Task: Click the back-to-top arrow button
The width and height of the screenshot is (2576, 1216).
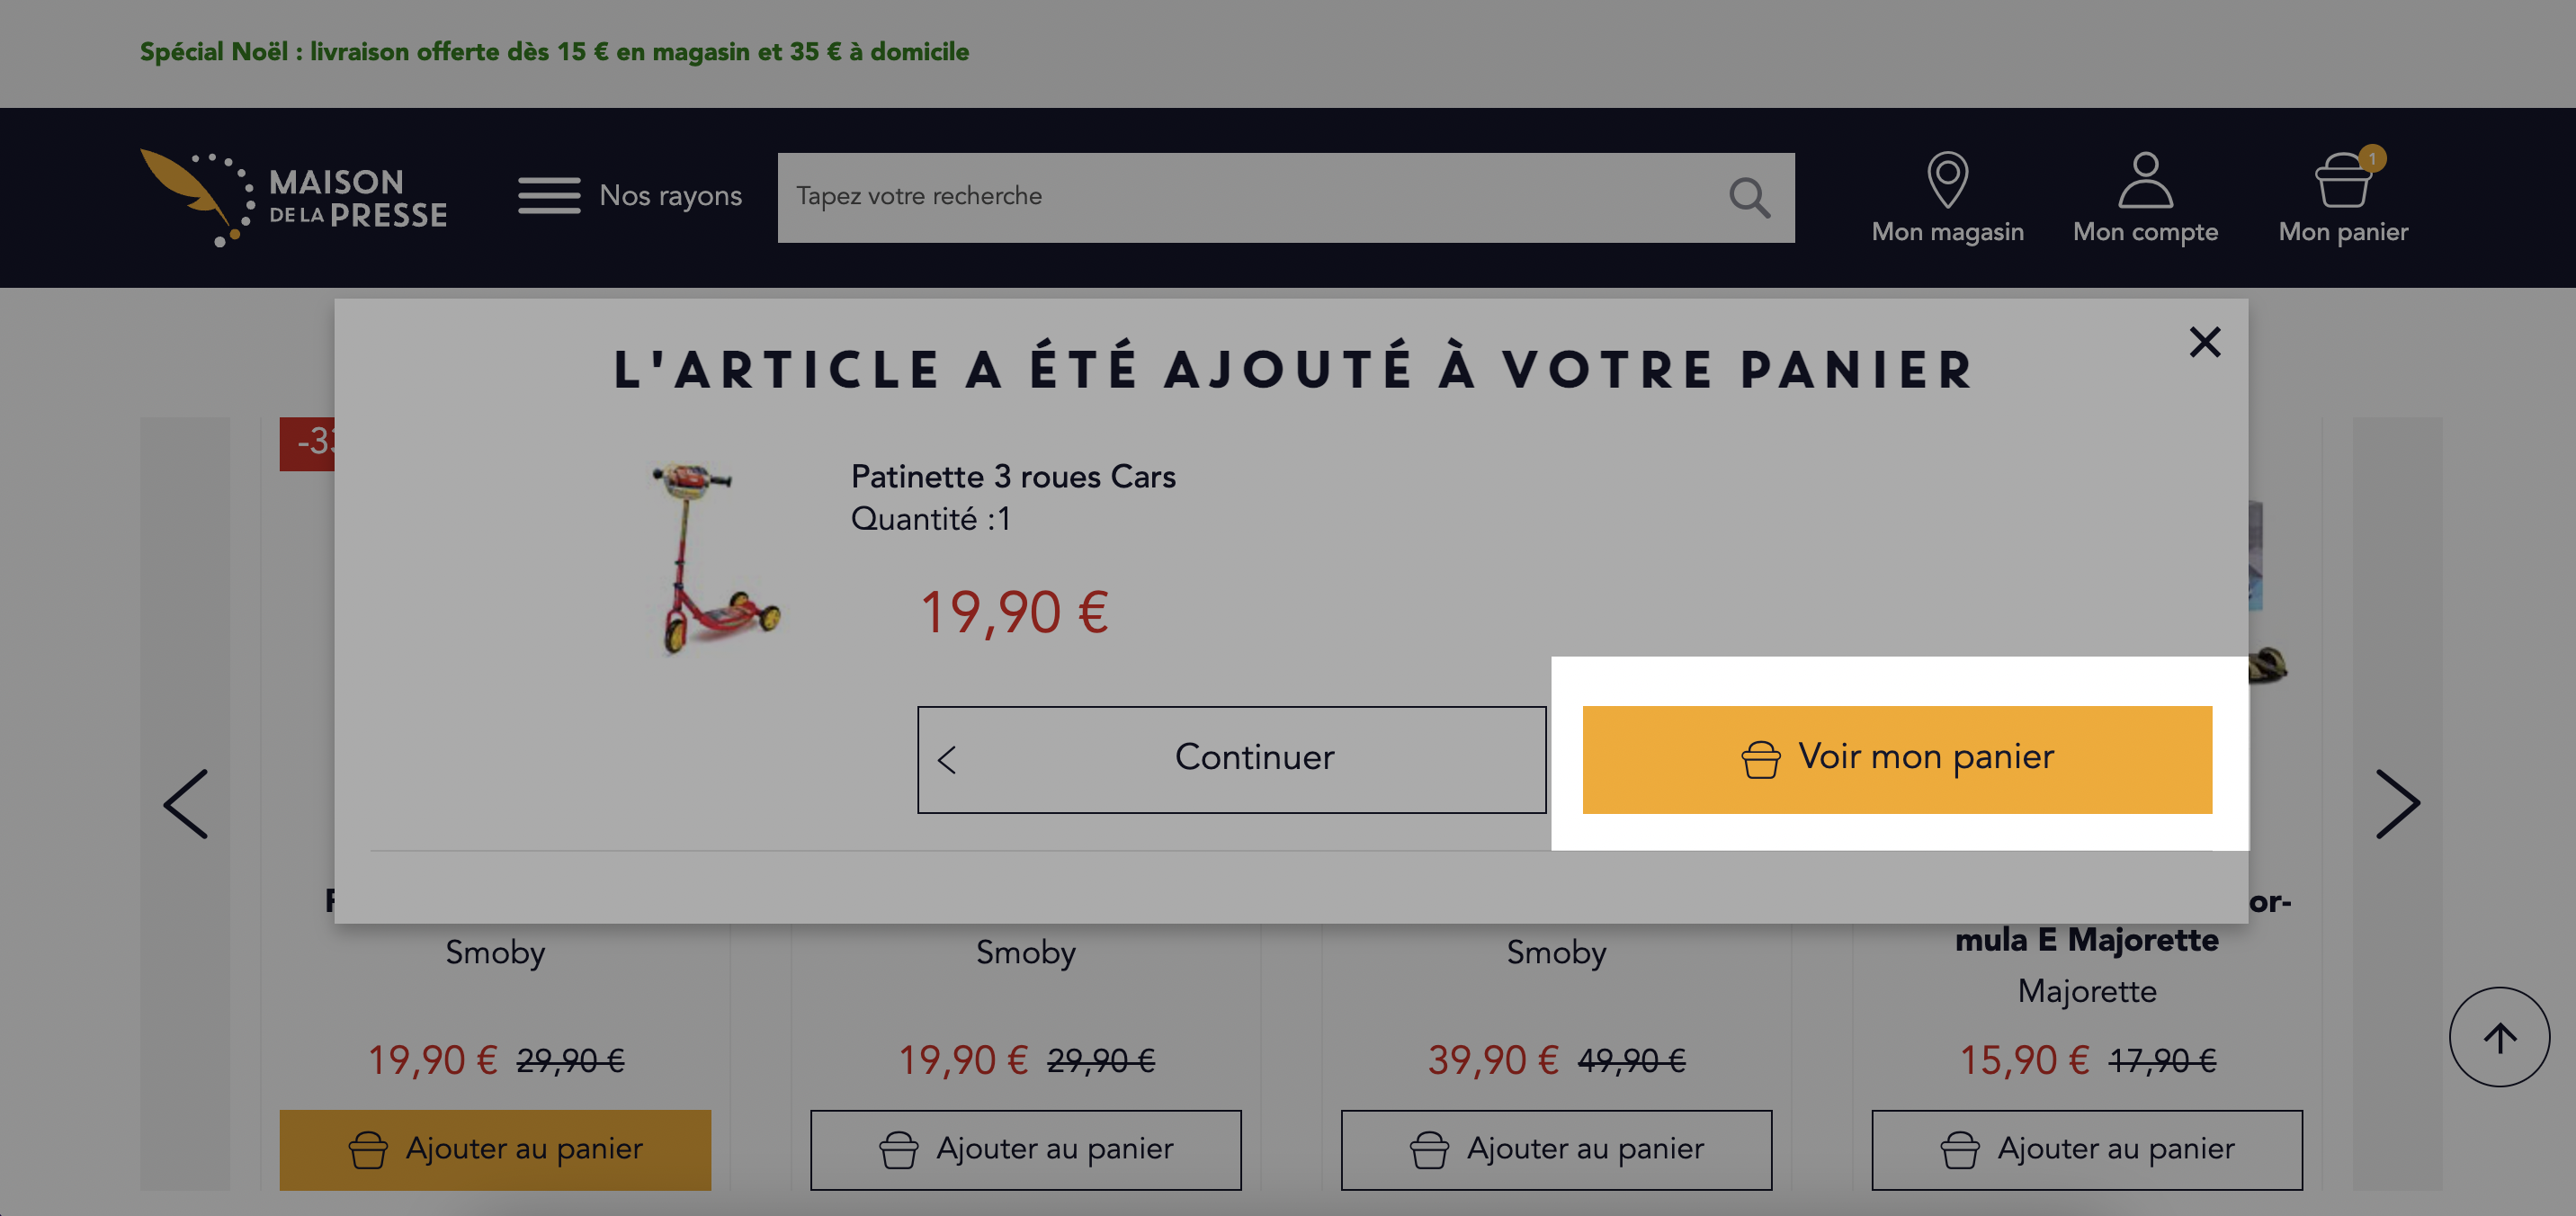Action: click(2498, 1037)
